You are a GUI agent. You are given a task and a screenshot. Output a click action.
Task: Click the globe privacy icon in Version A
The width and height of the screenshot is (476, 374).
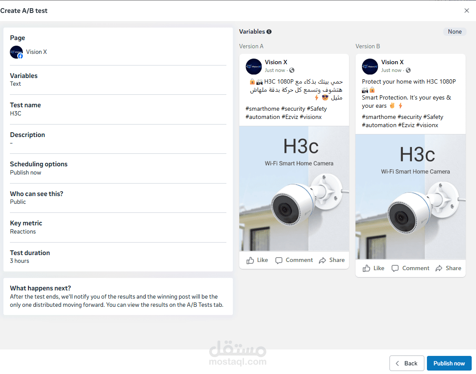pyautogui.click(x=292, y=70)
